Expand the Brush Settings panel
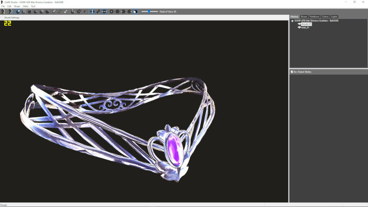Viewport: 368px width, 207px height. (x=2, y=17)
